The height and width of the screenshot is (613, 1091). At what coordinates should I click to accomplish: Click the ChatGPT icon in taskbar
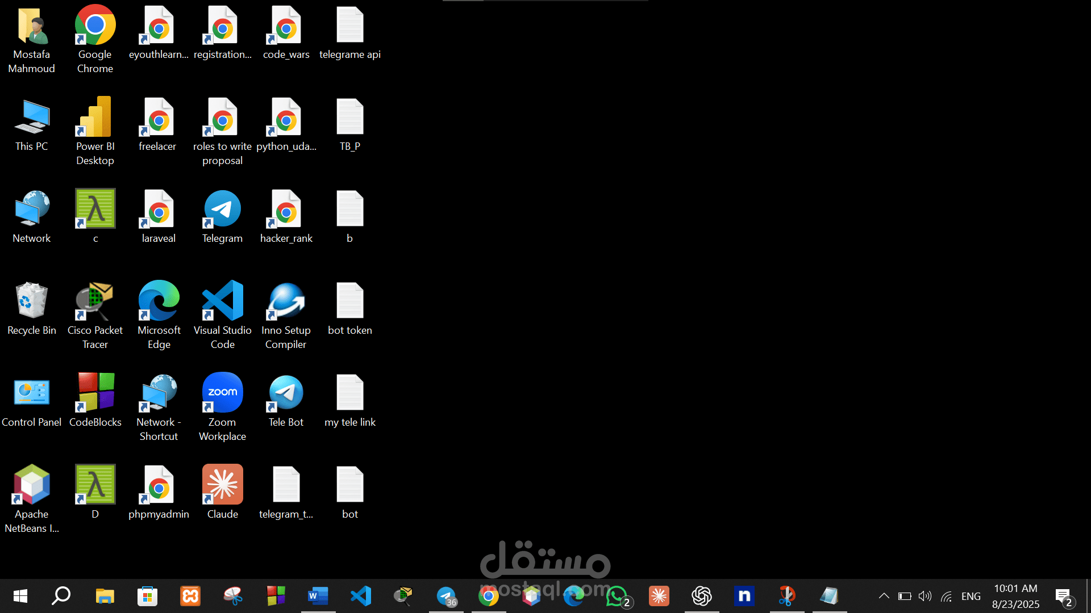pyautogui.click(x=701, y=596)
